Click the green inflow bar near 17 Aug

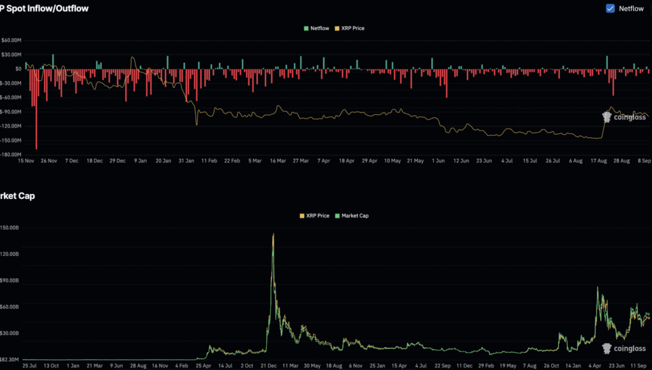click(607, 63)
